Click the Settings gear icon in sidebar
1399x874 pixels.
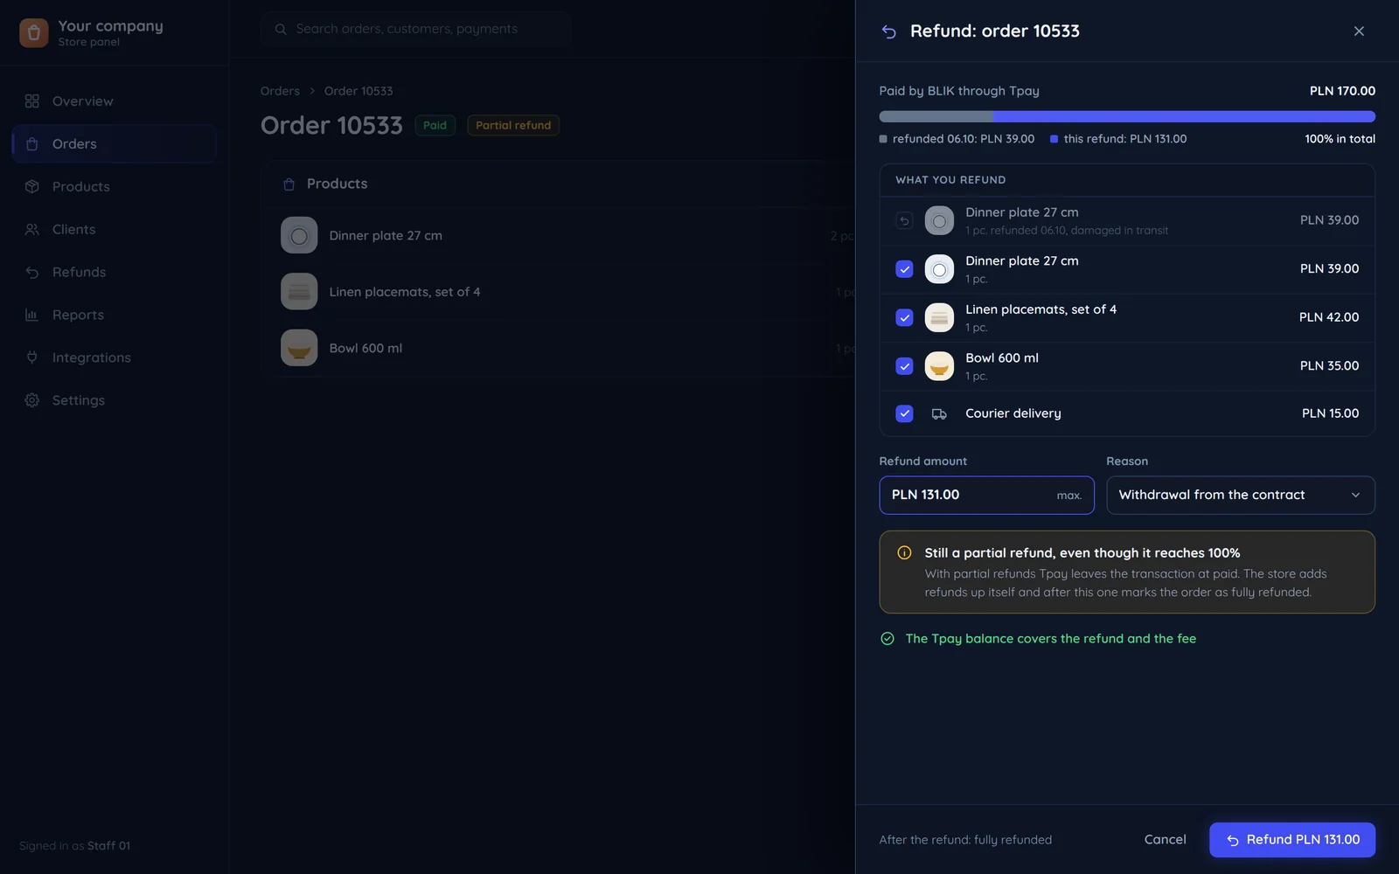[x=32, y=400]
